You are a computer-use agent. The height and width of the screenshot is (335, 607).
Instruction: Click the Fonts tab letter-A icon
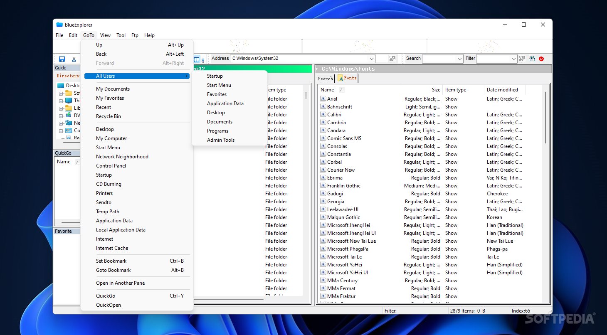tap(341, 78)
